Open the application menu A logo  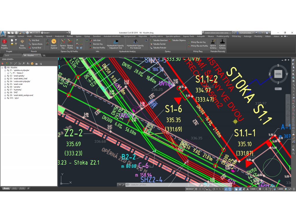[x=3, y=34]
